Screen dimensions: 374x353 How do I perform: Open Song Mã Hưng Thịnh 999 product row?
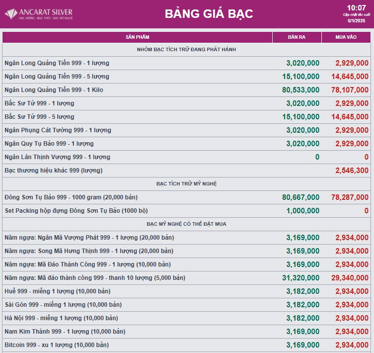point(88,251)
